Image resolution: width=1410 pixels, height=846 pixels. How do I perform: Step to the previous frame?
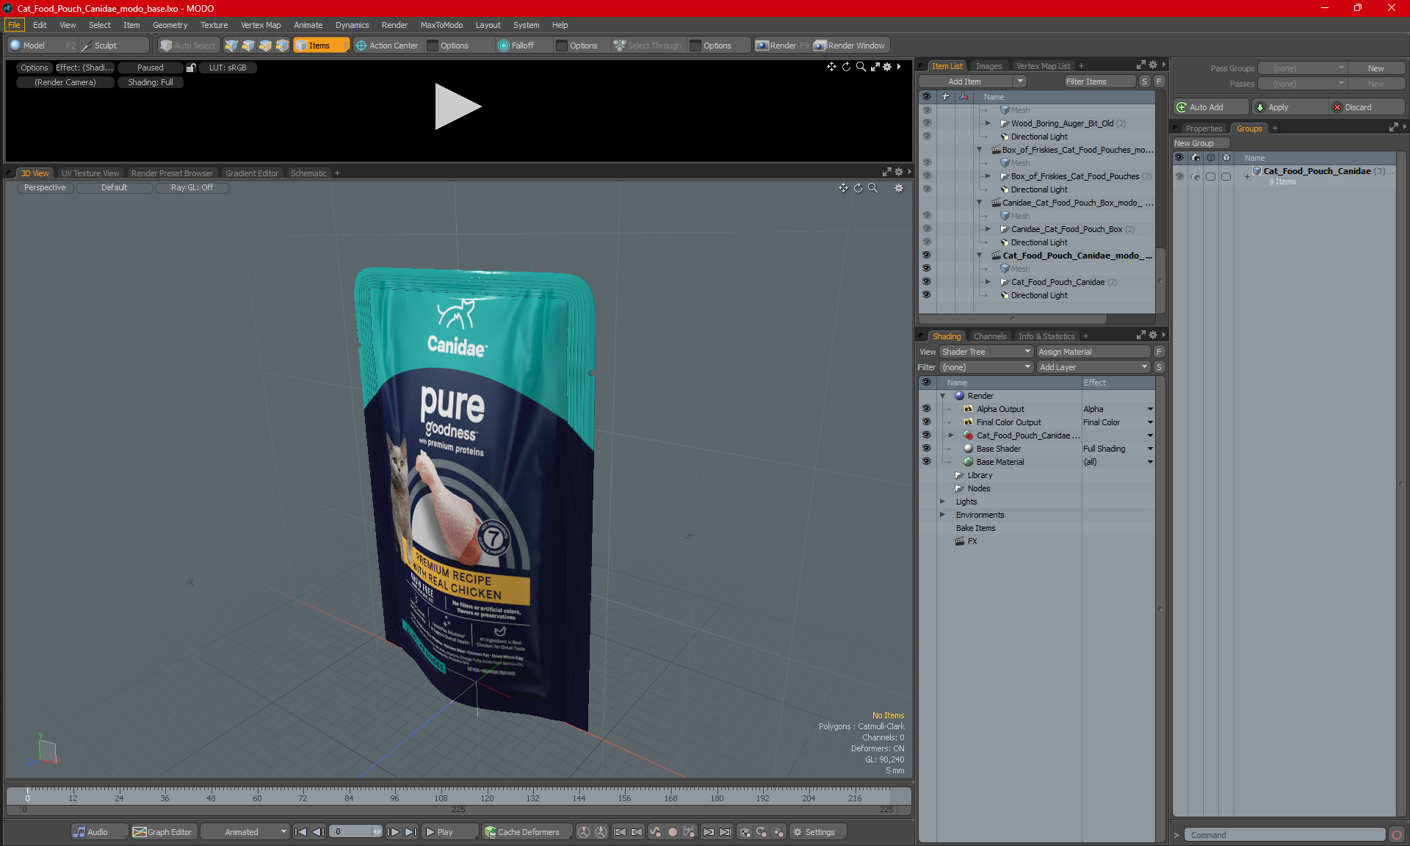pyautogui.click(x=318, y=832)
